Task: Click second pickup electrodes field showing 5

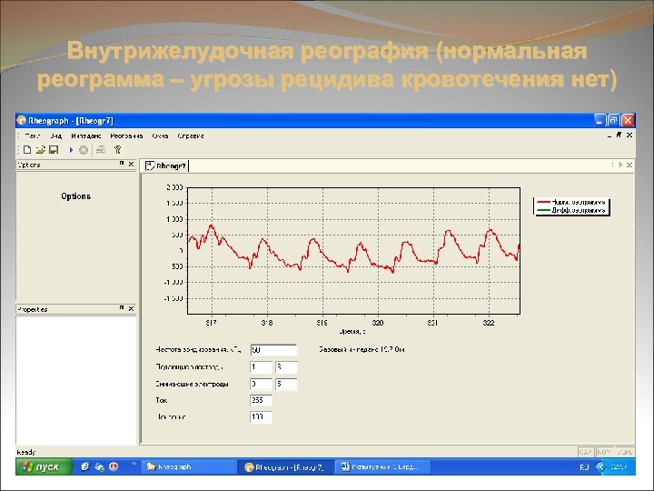Action: pos(286,384)
